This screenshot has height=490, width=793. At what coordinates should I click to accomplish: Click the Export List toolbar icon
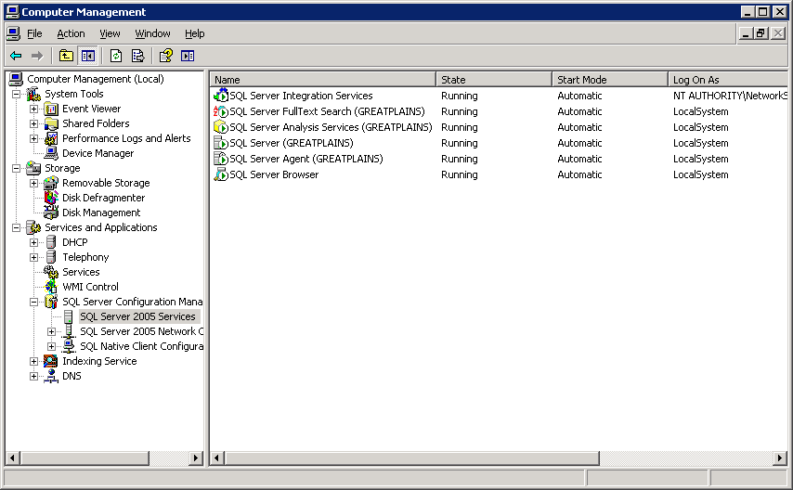(137, 56)
